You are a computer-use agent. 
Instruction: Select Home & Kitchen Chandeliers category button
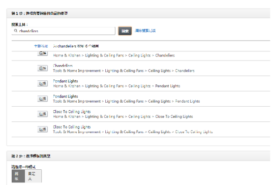[43, 53]
